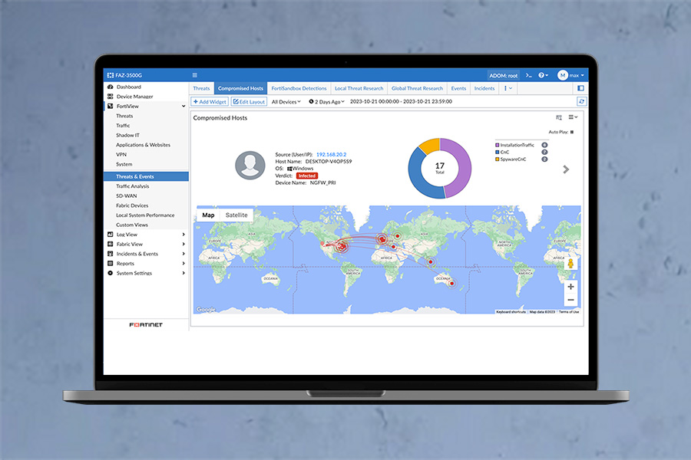Expand System Settings chevron in sidebar
This screenshot has height=460, width=691.
[183, 273]
